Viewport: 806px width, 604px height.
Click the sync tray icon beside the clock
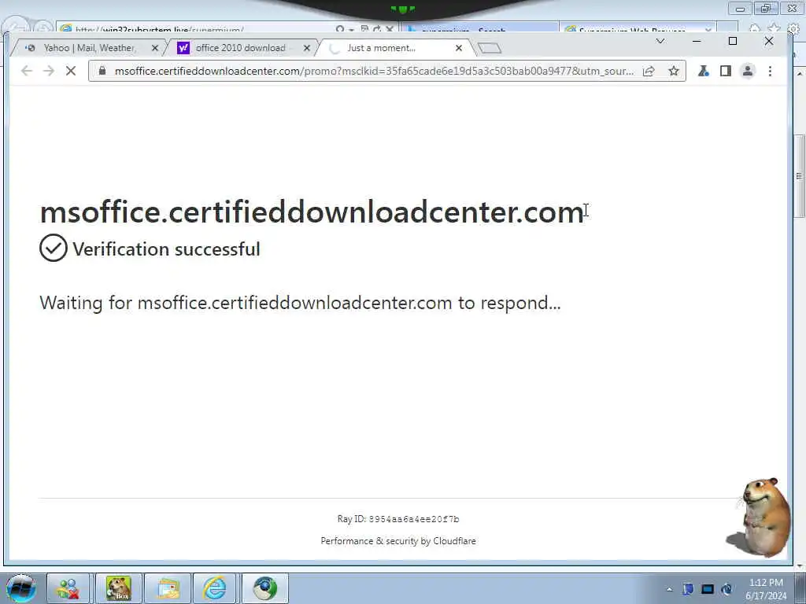[727, 589]
